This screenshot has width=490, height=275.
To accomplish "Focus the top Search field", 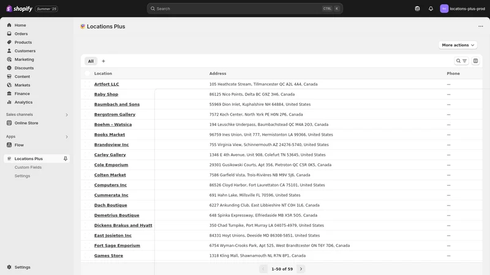I will point(244,9).
